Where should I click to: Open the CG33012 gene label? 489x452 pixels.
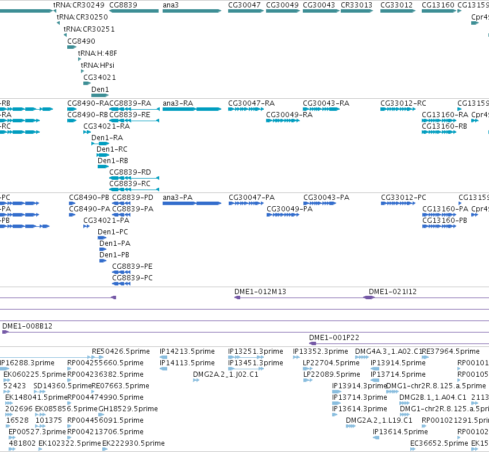(x=396, y=5)
